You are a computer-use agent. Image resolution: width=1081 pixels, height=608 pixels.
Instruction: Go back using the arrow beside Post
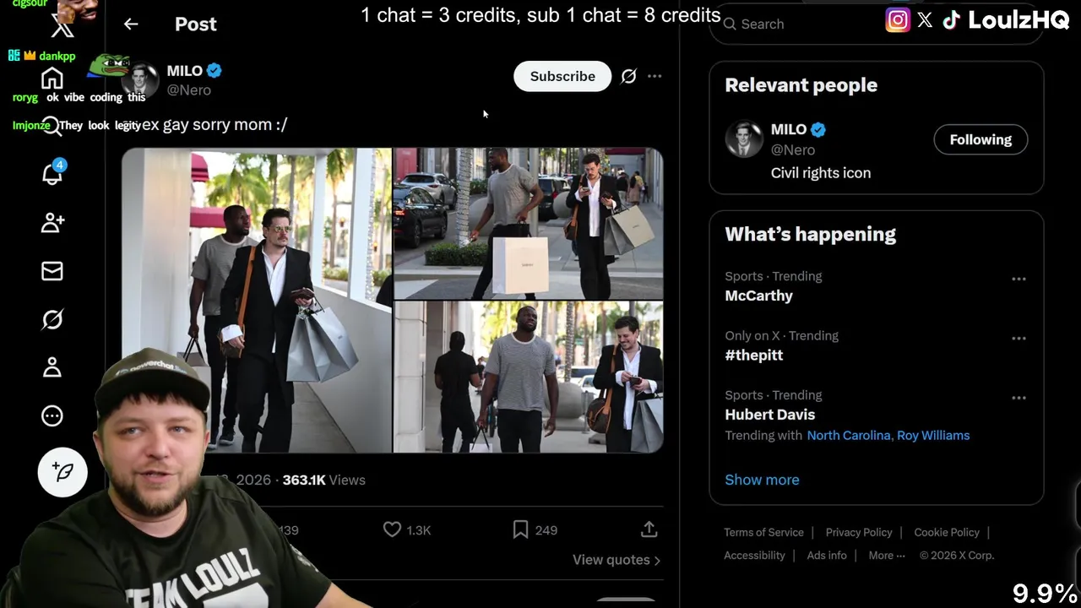point(131,24)
